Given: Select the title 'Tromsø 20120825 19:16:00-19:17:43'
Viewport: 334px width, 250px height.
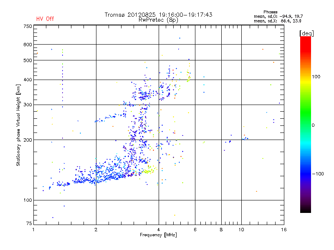Looking at the screenshot, I should coord(158,15).
